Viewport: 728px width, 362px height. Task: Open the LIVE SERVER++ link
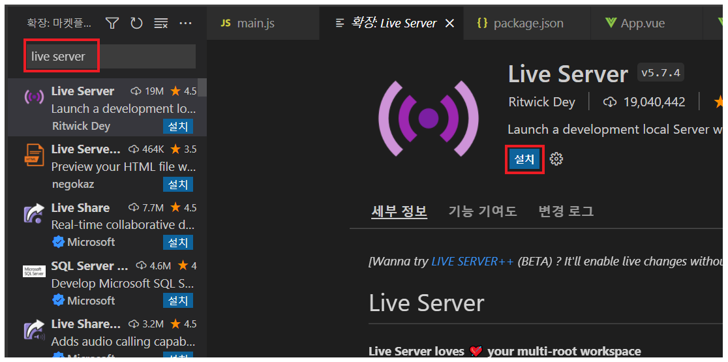click(x=473, y=262)
